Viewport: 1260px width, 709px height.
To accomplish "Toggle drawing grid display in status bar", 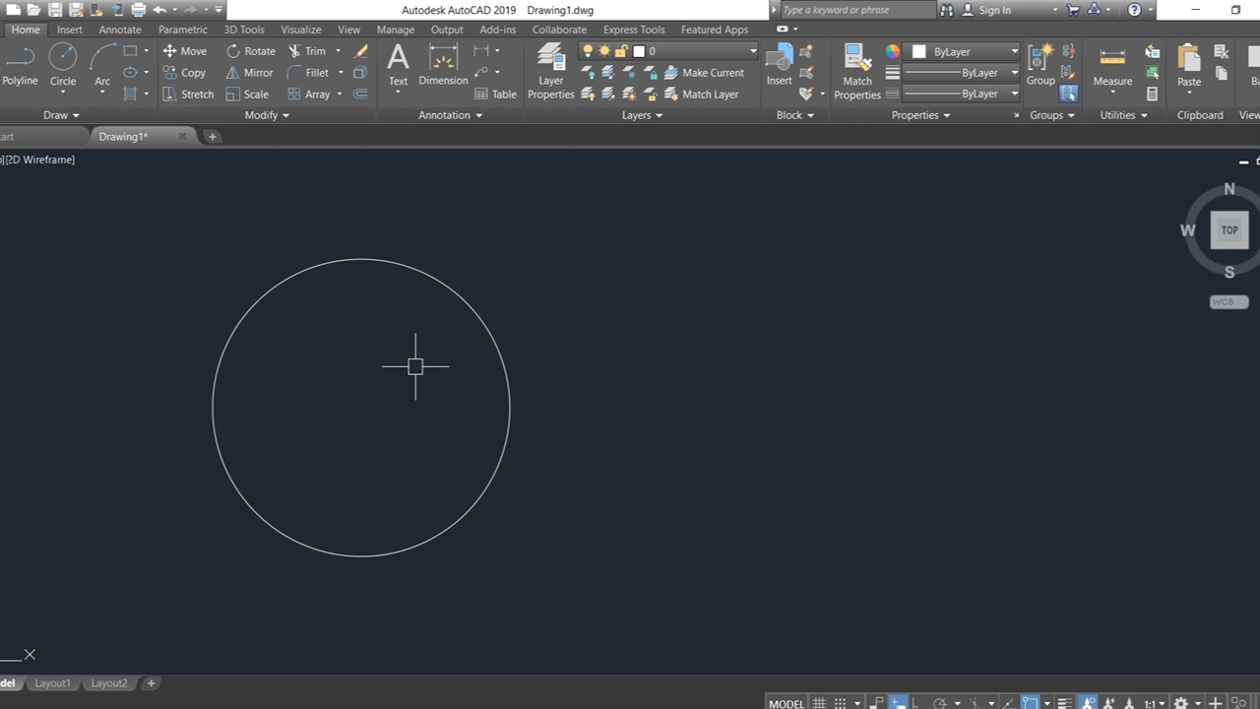I will [819, 703].
